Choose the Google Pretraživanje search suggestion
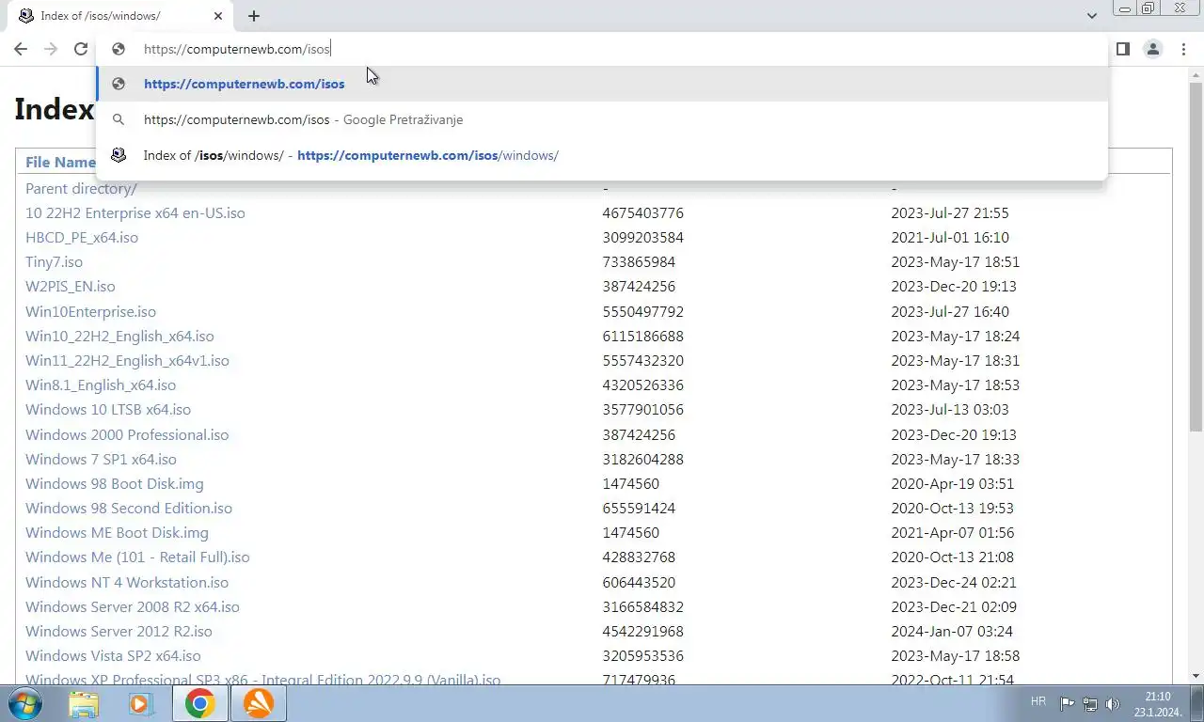This screenshot has width=1204, height=722. point(602,119)
